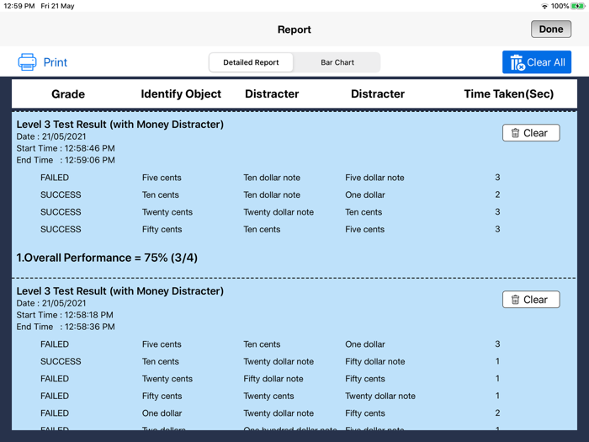Click the printer icon
This screenshot has height=442, width=589.
click(x=28, y=62)
